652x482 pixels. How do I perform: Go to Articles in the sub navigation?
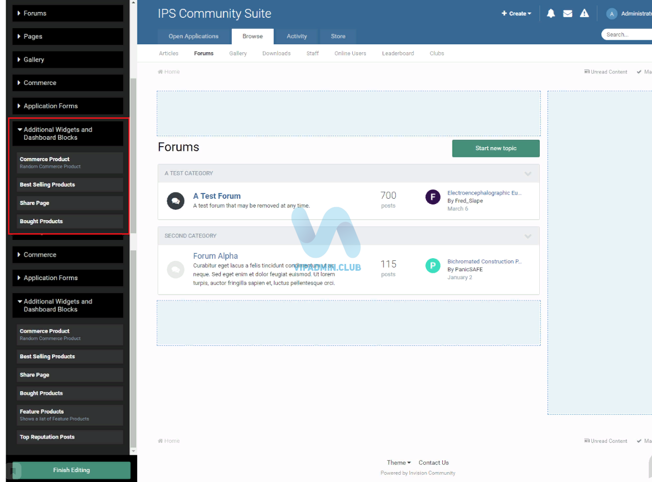[x=169, y=53]
